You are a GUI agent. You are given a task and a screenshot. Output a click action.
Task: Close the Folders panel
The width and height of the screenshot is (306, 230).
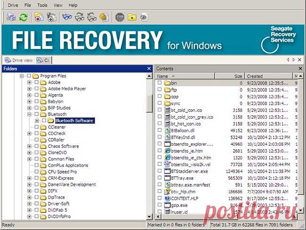click(149, 69)
